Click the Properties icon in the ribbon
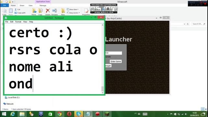This screenshot has width=208, height=117. pos(86,11)
